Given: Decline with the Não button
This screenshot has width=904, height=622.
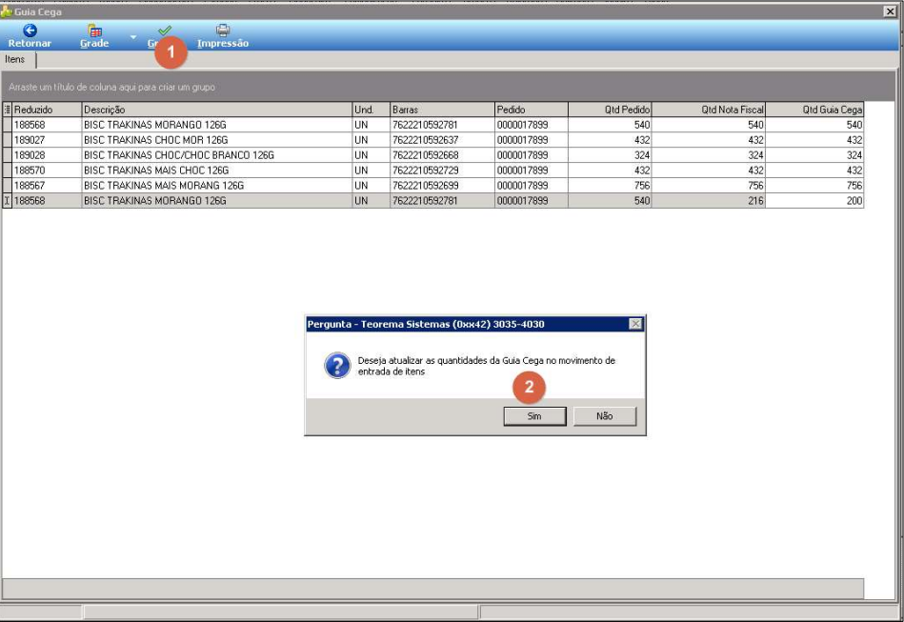Looking at the screenshot, I should [x=604, y=416].
